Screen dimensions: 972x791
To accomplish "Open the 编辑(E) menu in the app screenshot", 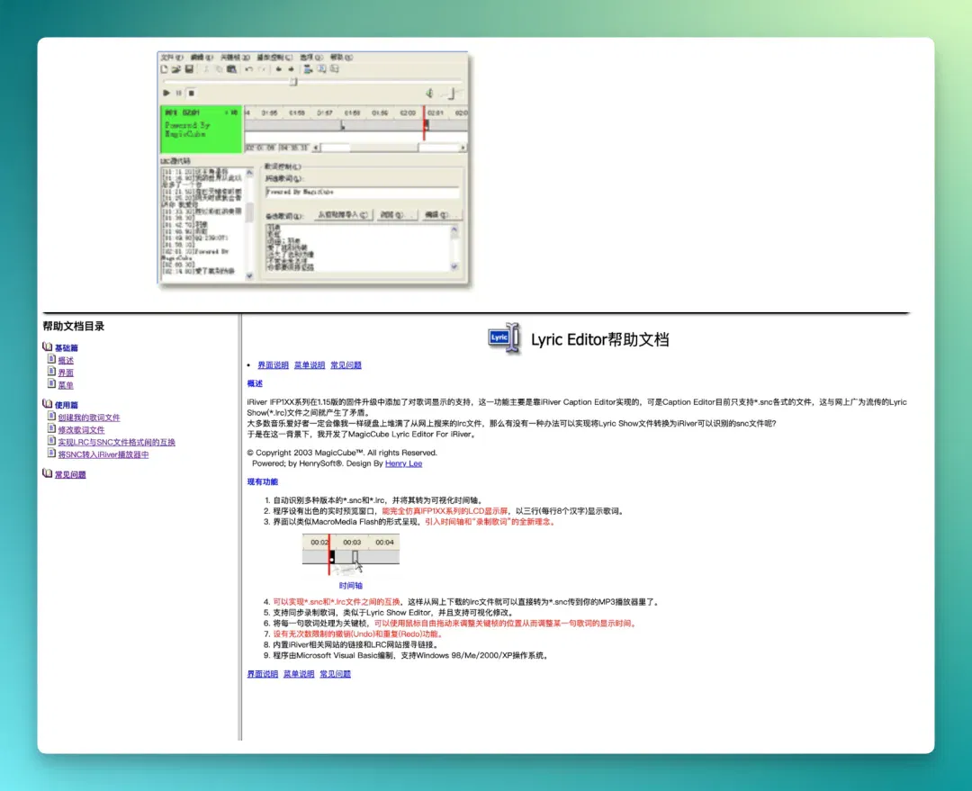I will (202, 58).
